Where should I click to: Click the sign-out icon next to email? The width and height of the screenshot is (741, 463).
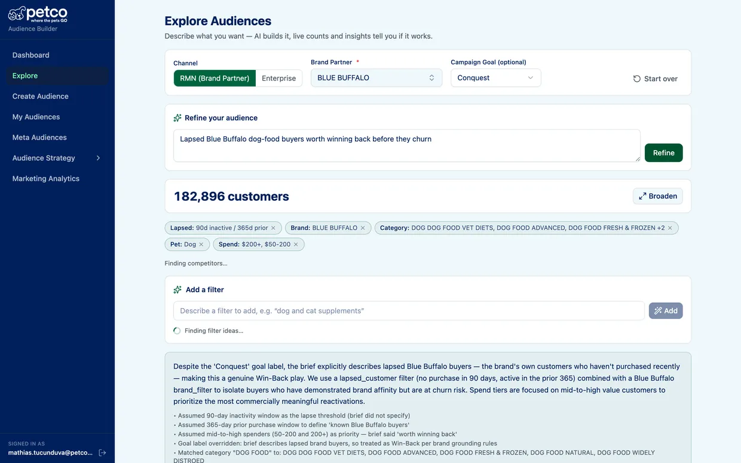coord(102,453)
